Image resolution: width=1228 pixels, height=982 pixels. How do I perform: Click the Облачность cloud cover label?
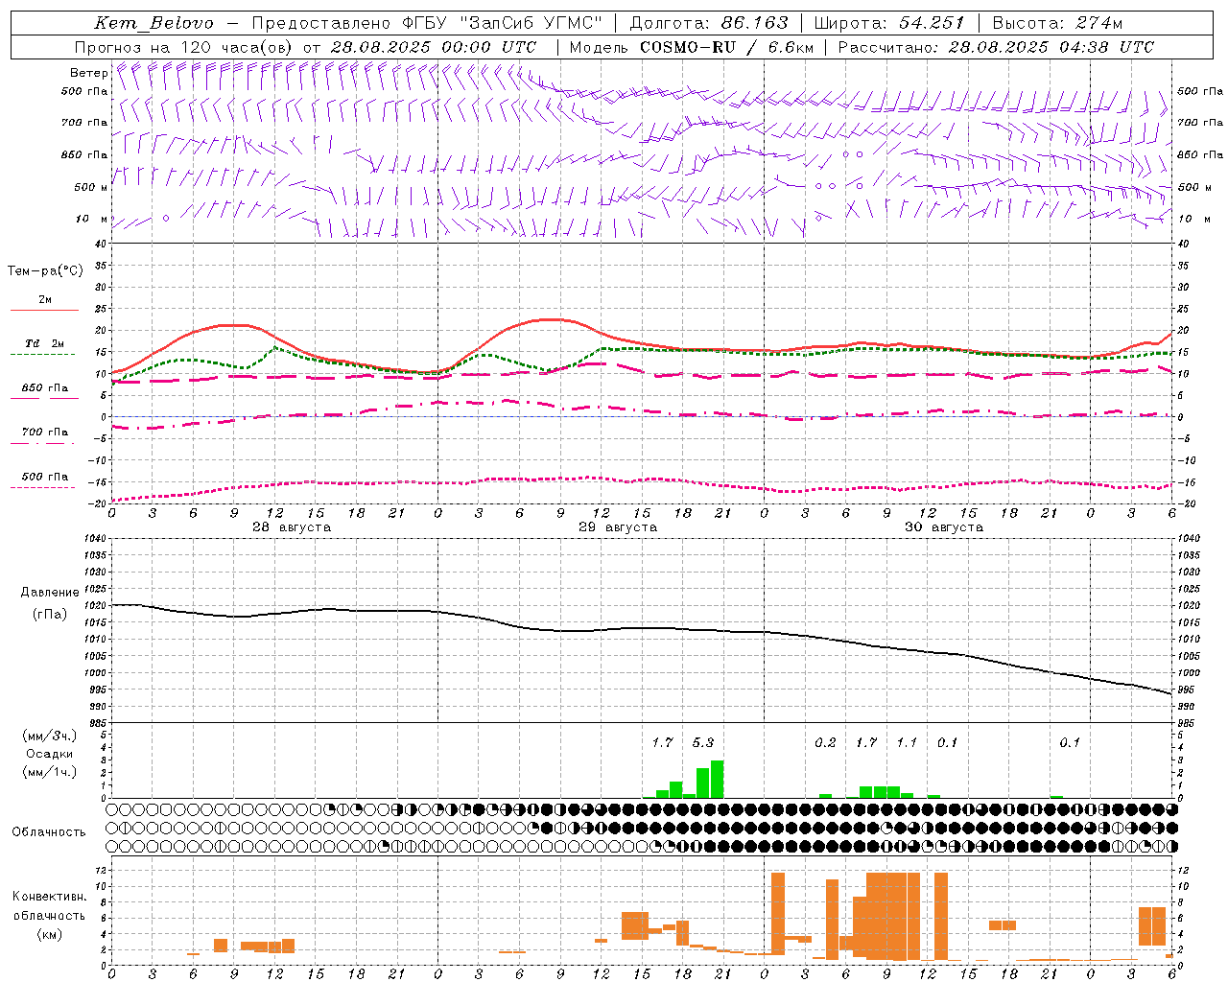[49, 832]
